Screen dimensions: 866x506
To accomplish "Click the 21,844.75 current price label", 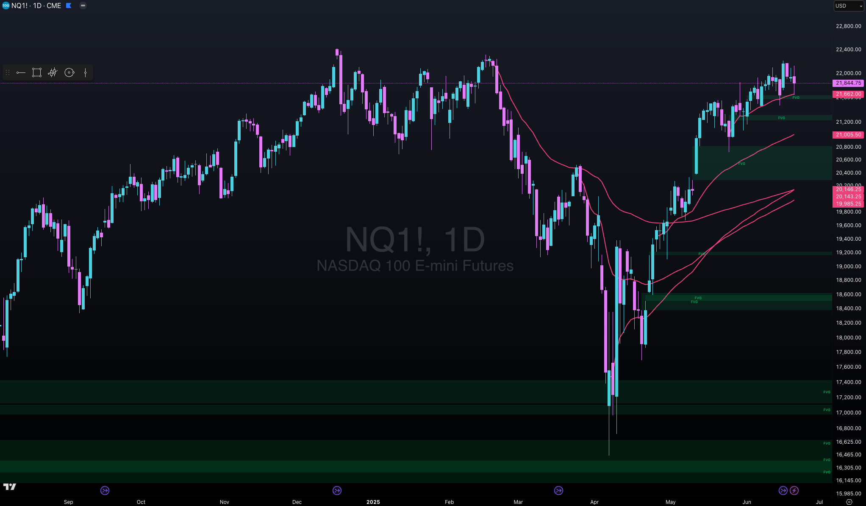I will tap(848, 83).
